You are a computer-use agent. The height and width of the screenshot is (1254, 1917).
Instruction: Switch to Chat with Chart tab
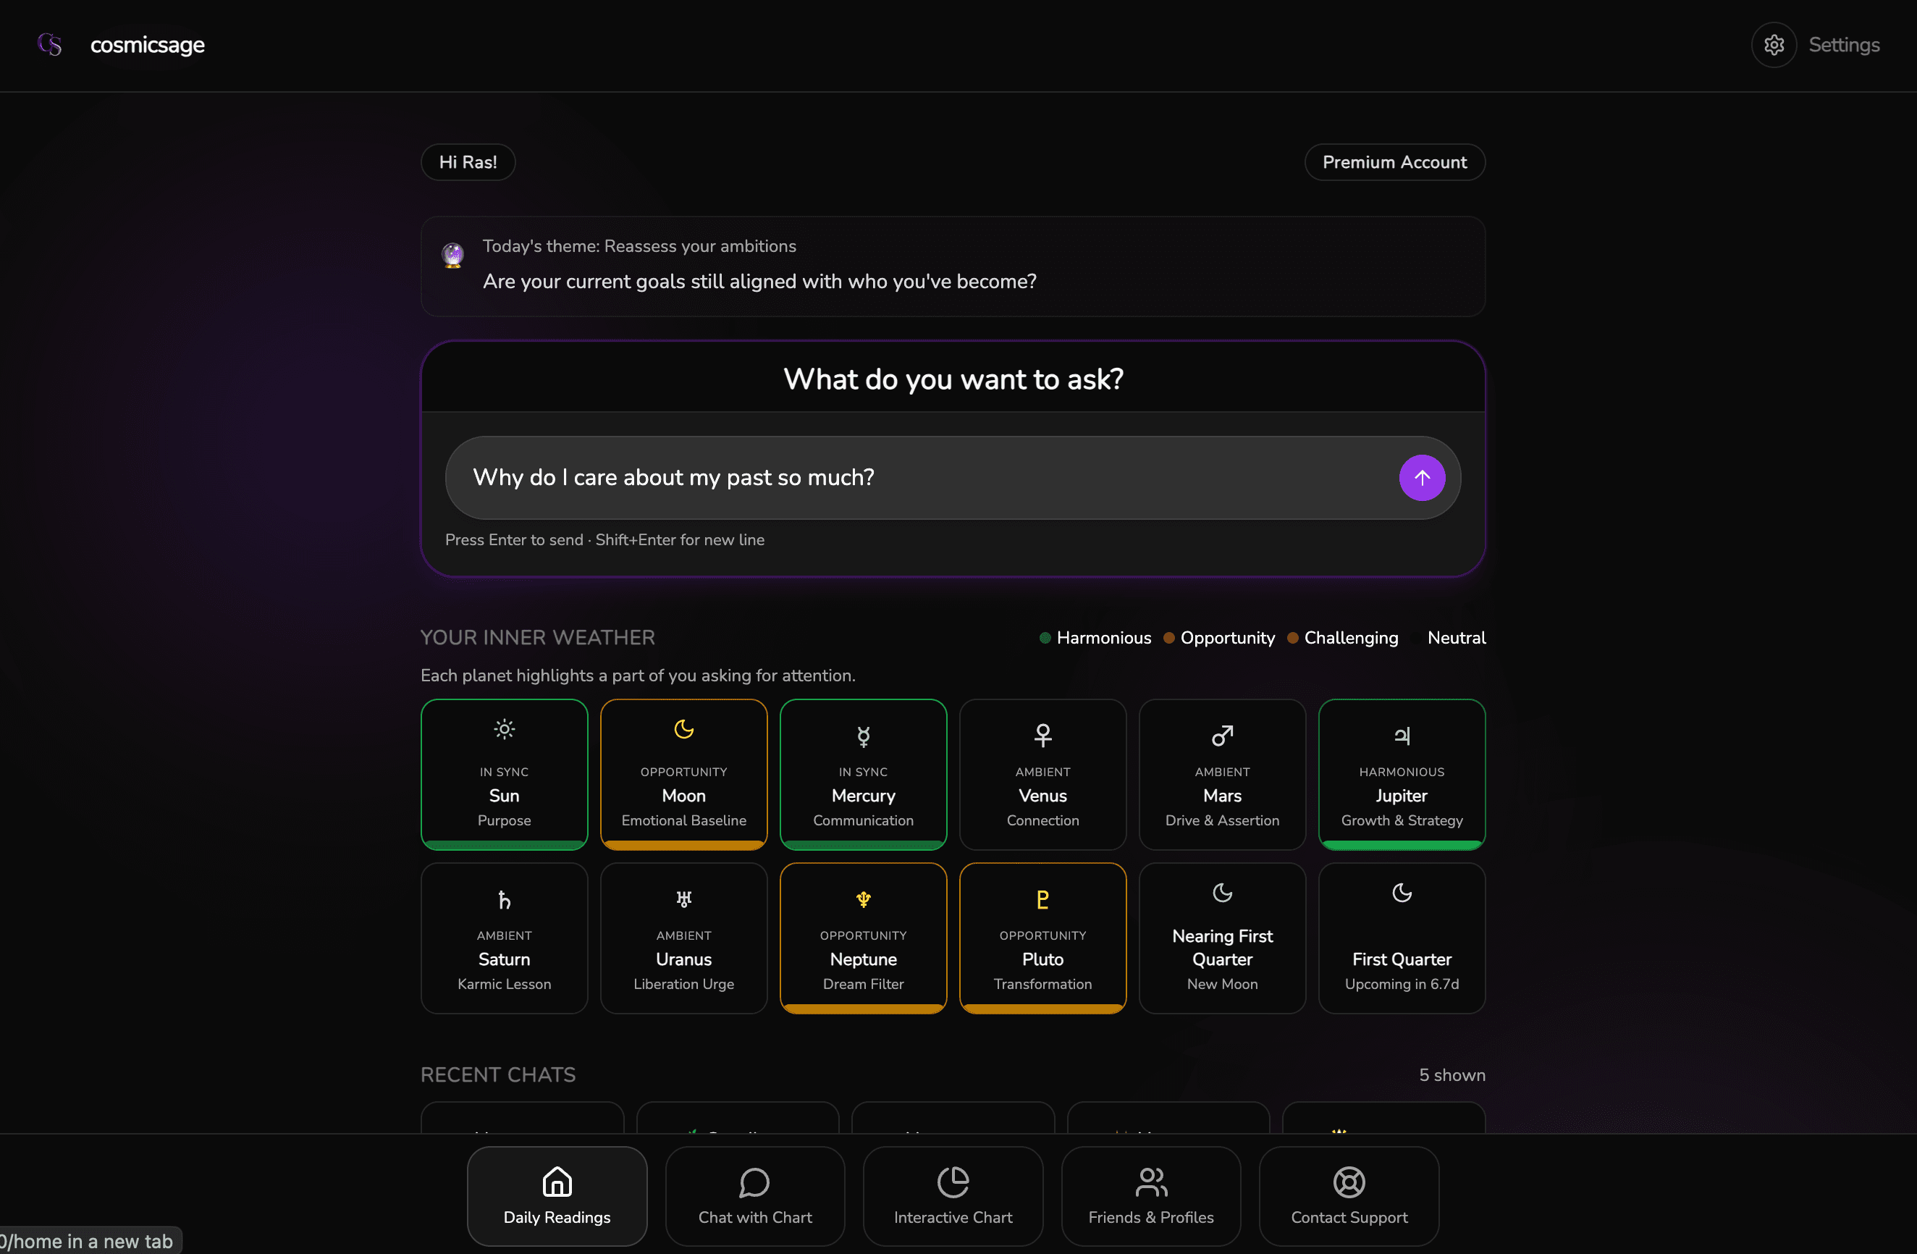(x=755, y=1196)
